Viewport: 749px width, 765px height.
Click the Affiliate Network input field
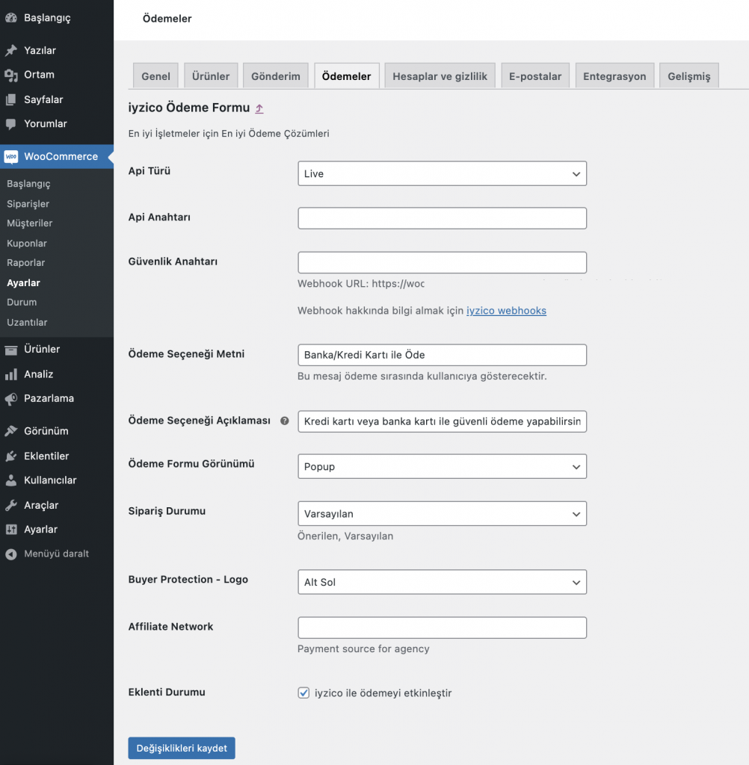(442, 628)
